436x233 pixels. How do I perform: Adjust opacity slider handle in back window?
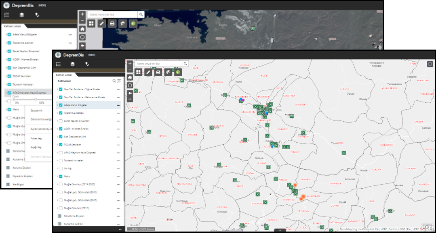pyautogui.click(x=36, y=99)
